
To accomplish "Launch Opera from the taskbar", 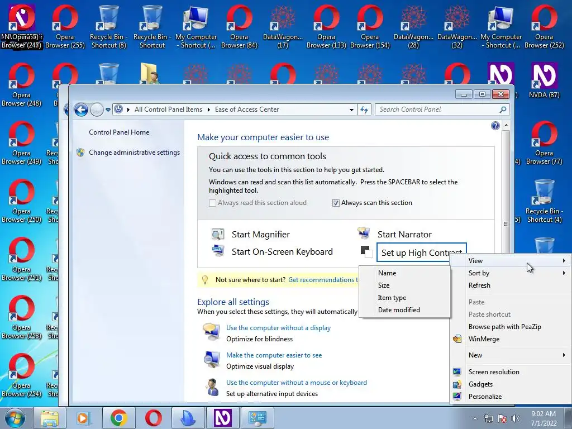I will pos(153,418).
